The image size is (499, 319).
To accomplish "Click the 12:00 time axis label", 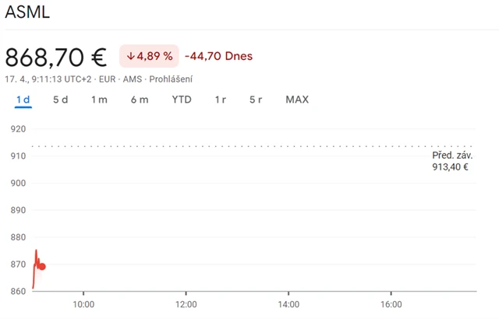I will (x=186, y=304).
